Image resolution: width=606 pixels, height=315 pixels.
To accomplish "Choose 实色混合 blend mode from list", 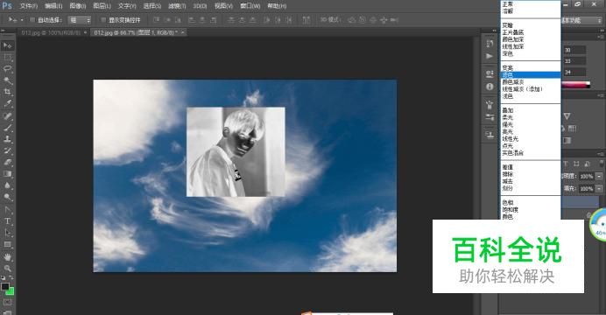I will (531, 153).
